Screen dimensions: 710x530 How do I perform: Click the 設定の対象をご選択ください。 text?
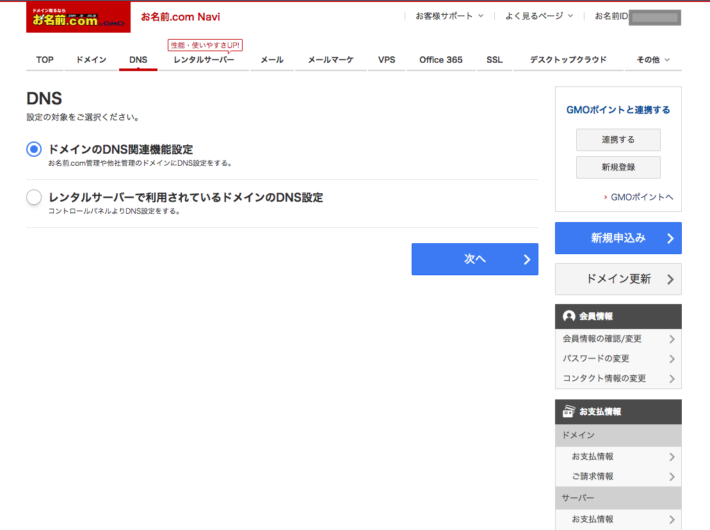tap(83, 117)
